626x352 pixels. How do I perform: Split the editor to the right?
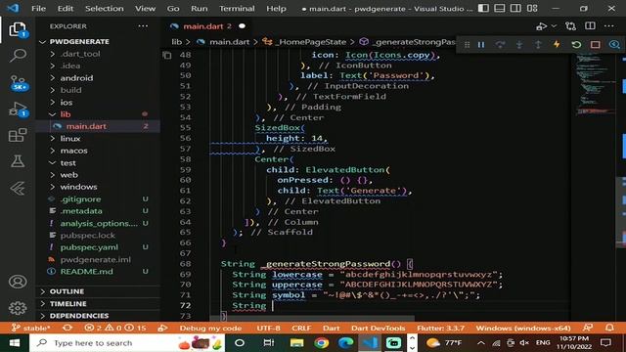pyautogui.click(x=590, y=26)
